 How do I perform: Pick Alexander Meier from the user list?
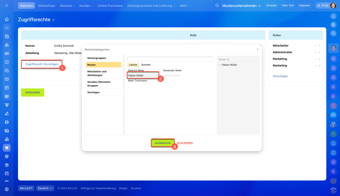coord(172,71)
